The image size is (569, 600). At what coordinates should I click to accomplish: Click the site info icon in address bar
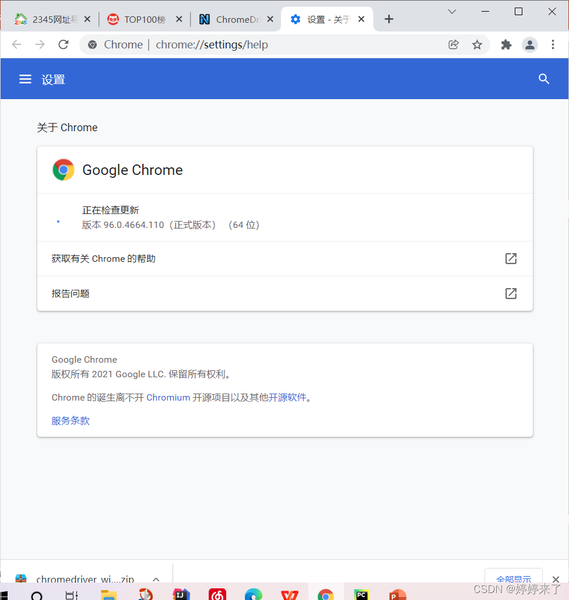point(92,45)
